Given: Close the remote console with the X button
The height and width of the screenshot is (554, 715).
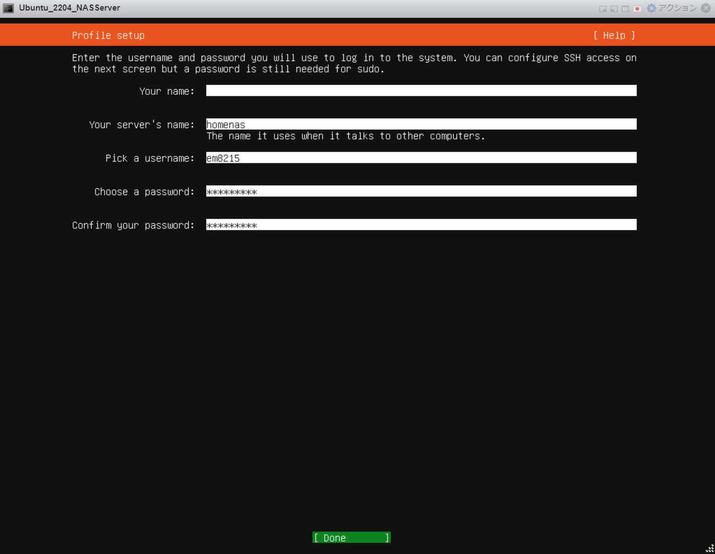Looking at the screenshot, I should 705,8.
